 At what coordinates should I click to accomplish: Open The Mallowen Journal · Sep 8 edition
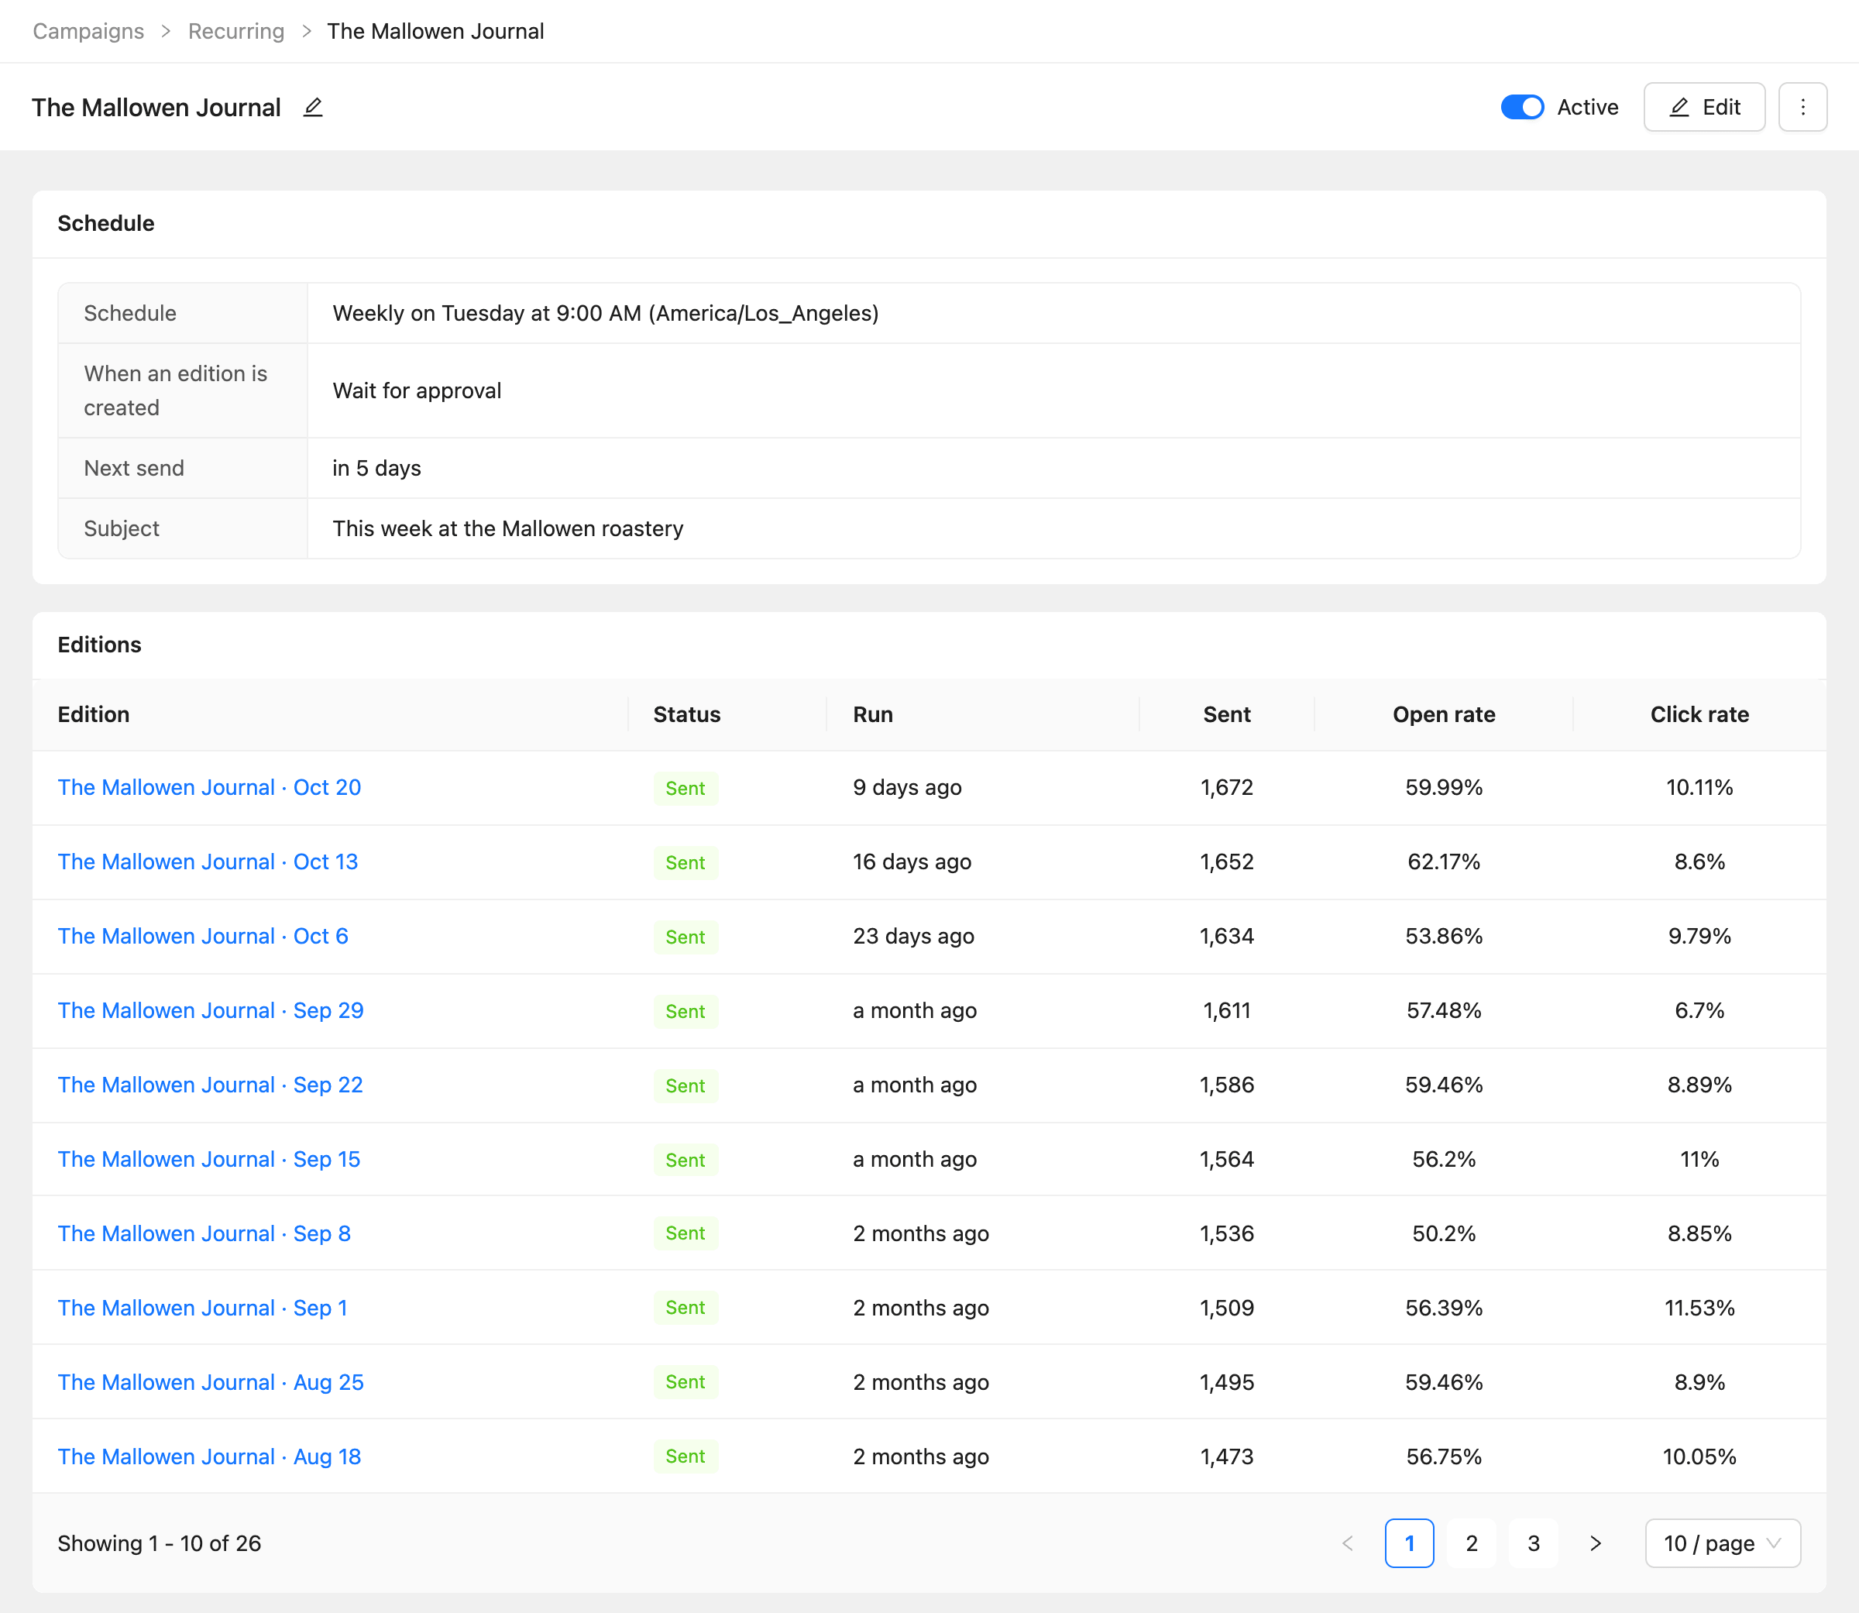(204, 1233)
